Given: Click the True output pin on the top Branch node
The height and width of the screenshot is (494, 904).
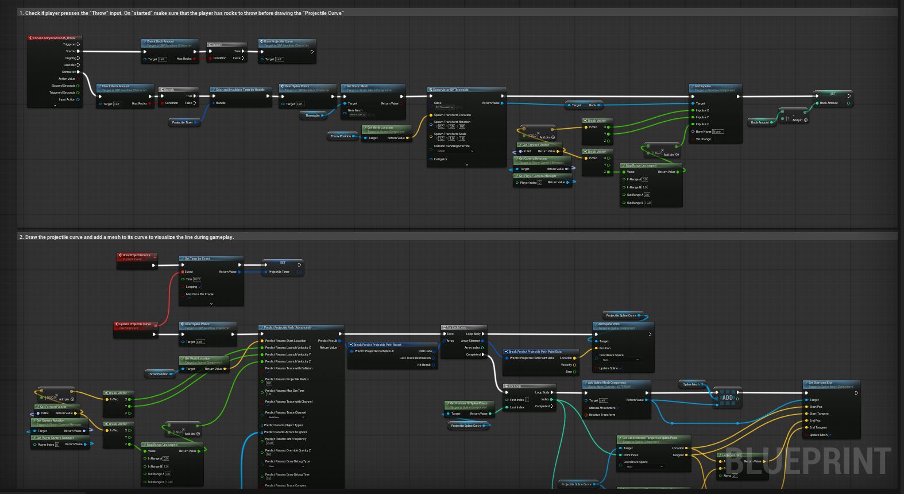Looking at the screenshot, I should 243,51.
